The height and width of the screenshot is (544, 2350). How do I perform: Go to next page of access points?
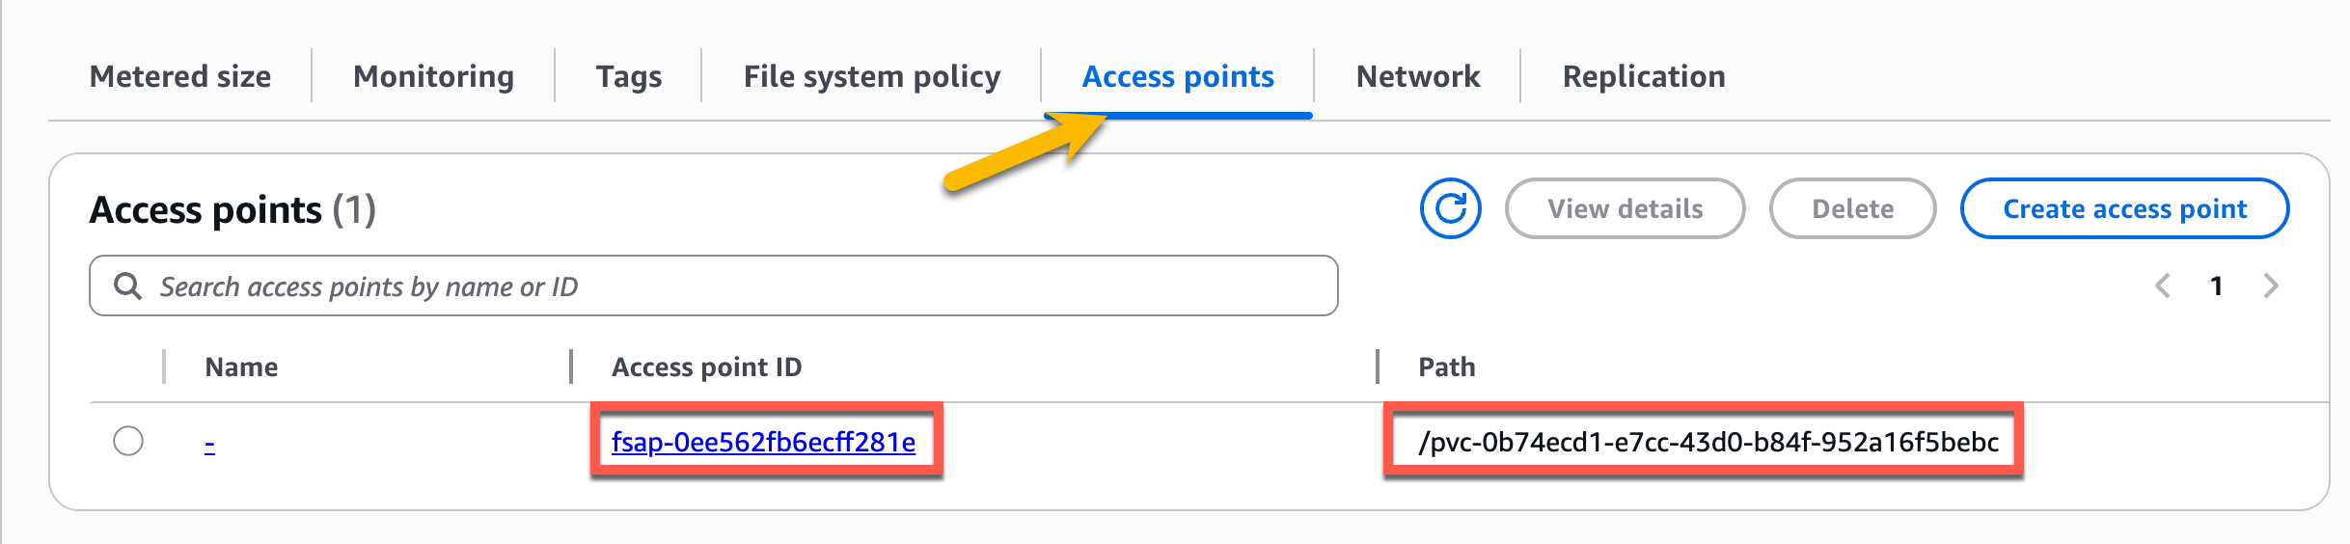point(2271,286)
